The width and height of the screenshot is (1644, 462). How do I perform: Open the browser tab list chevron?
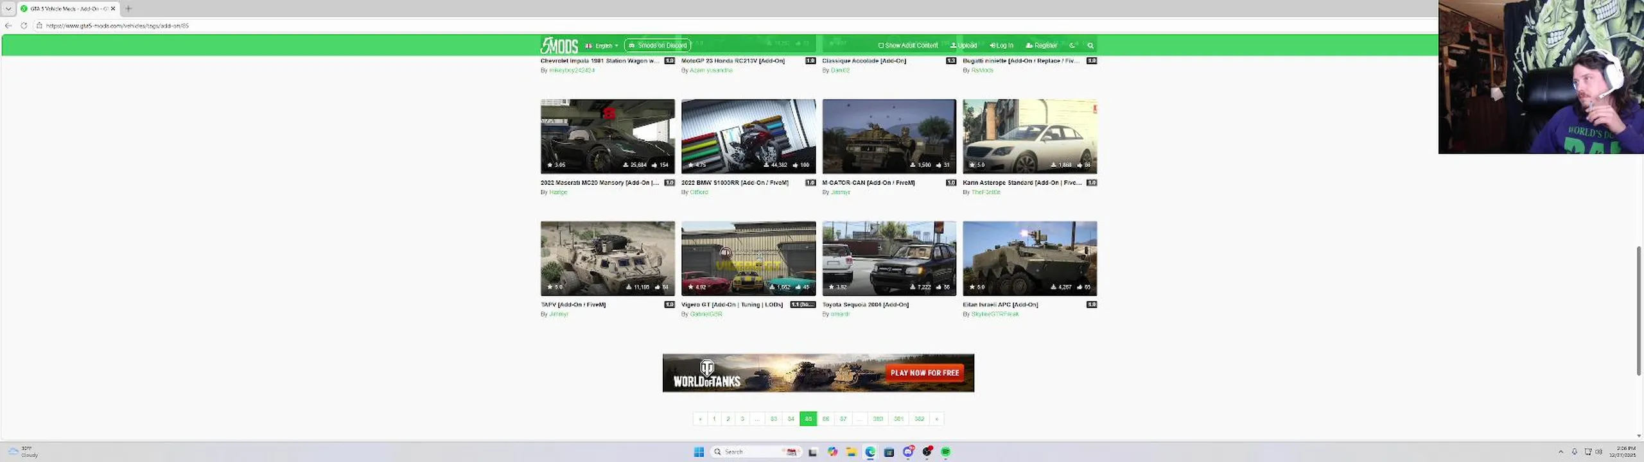point(8,8)
